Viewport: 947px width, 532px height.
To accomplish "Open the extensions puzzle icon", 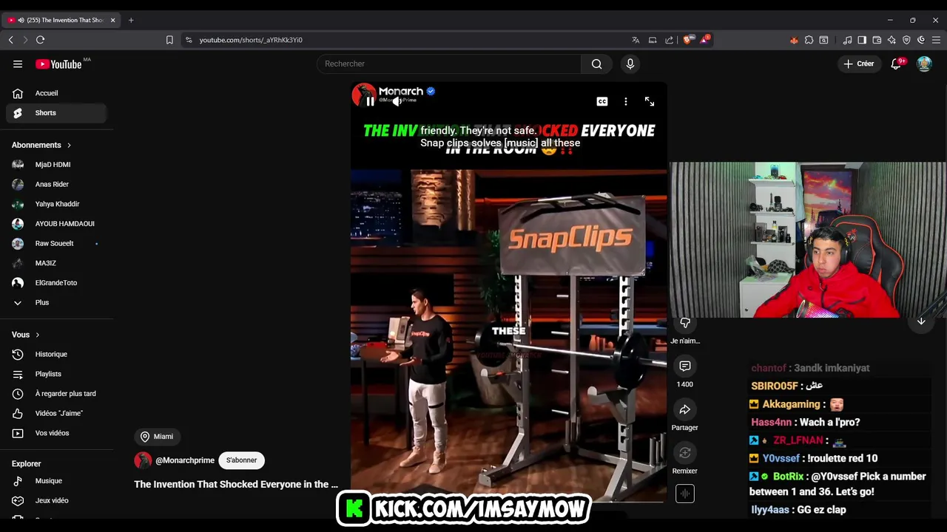I will coord(809,40).
